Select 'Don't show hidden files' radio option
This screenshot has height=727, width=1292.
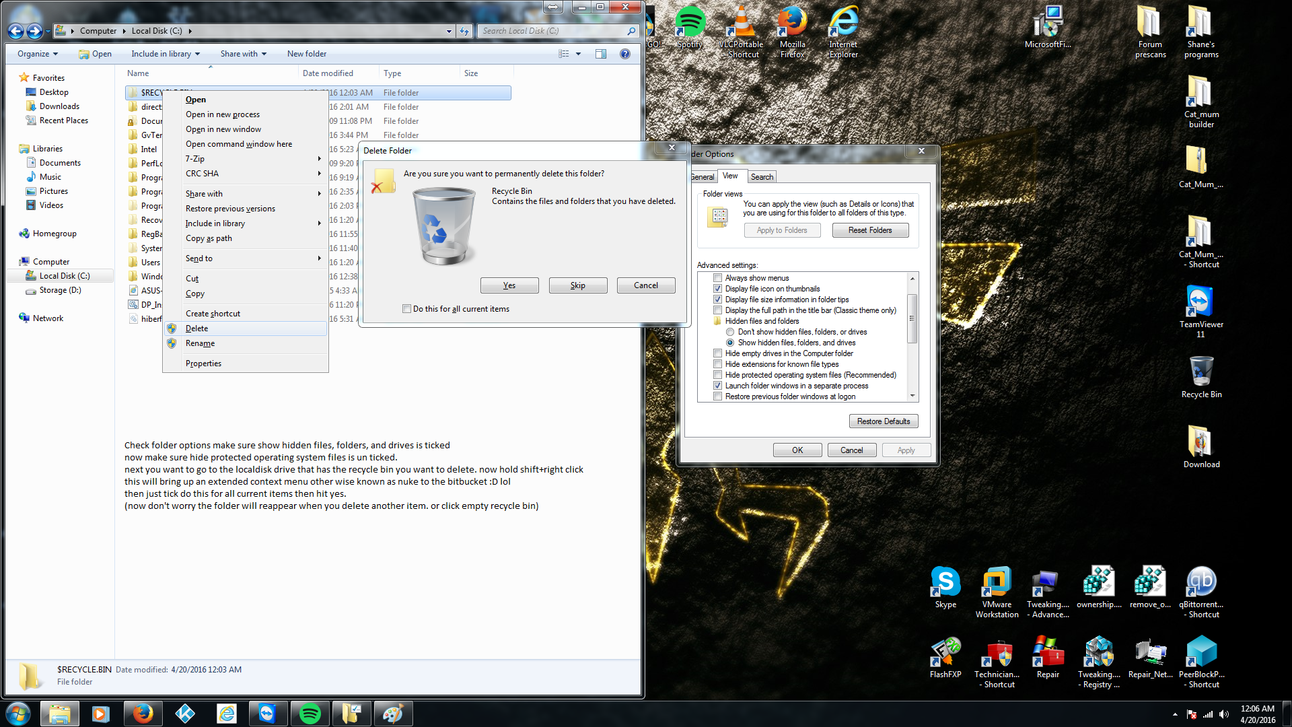[730, 332]
